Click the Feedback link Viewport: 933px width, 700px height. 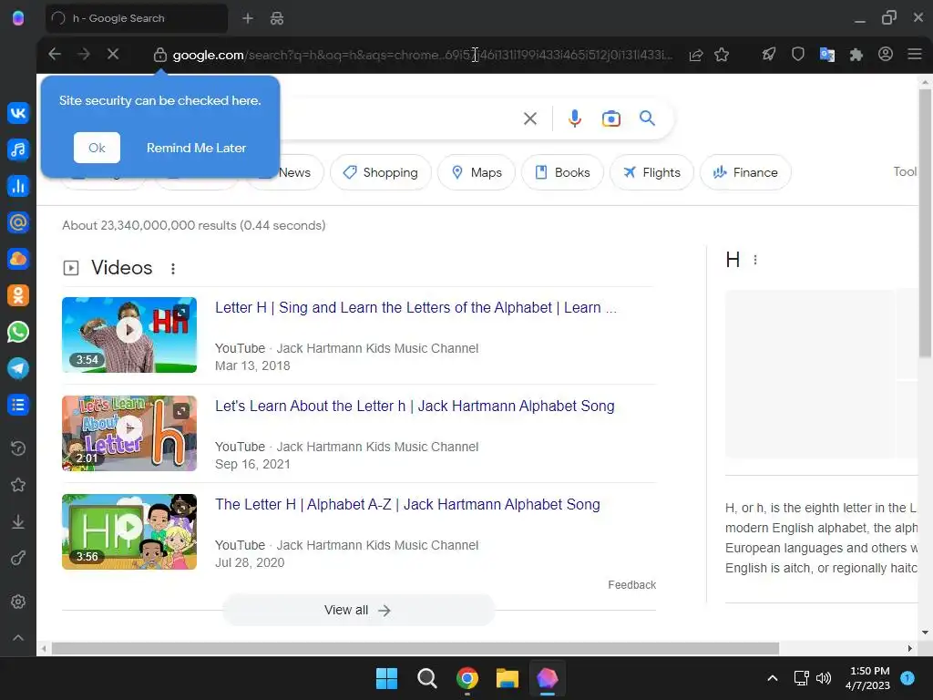coord(632,585)
